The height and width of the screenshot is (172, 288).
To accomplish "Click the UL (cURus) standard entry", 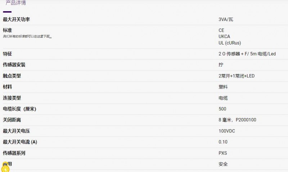I will point(230,42).
